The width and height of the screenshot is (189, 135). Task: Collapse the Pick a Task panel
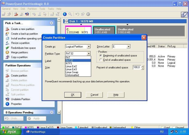tap(51, 23)
